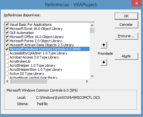The image size is (143, 117).
Task: Enable Active DS Type Library checkbox
Action: point(7,74)
